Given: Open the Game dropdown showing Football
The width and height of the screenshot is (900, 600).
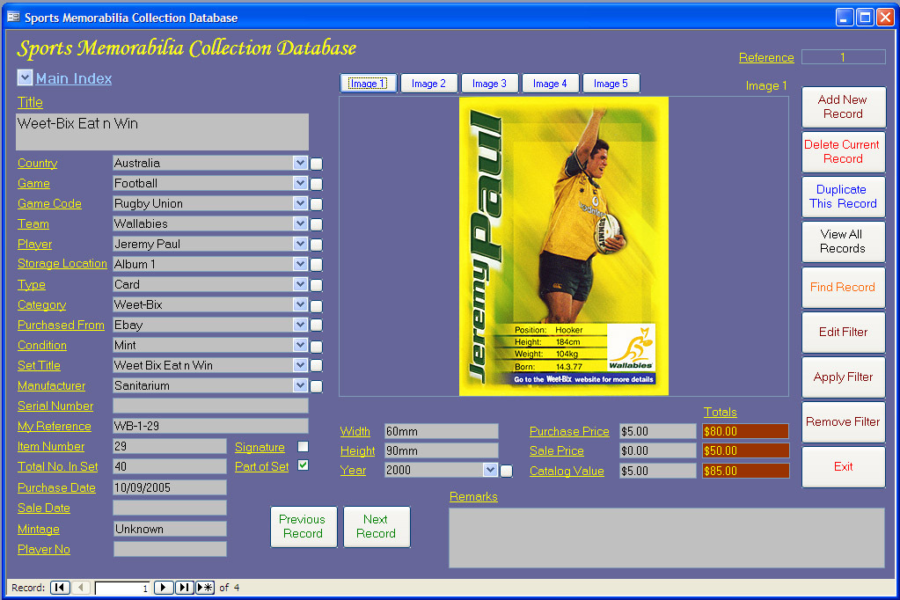Looking at the screenshot, I should 300,183.
